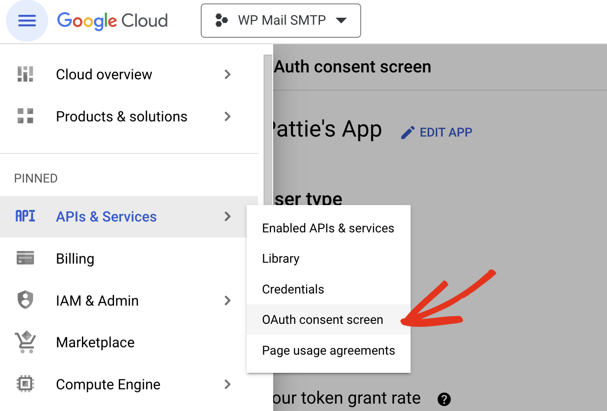The height and width of the screenshot is (411, 607).
Task: Click the navigation hamburger menu icon
Action: [x=27, y=20]
